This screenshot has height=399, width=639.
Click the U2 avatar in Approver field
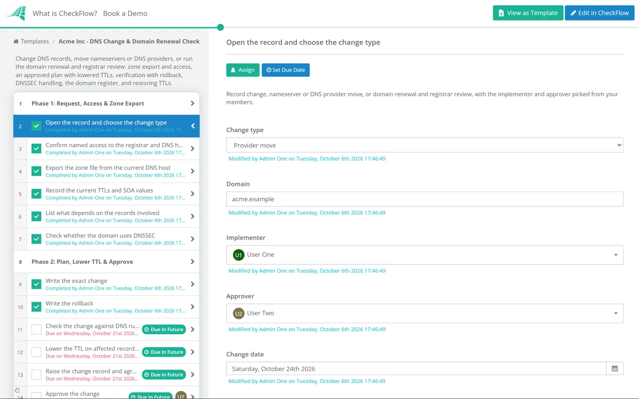click(x=239, y=313)
